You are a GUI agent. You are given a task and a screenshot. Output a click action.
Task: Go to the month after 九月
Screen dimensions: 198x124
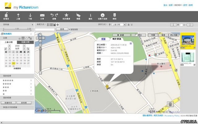[24, 49]
